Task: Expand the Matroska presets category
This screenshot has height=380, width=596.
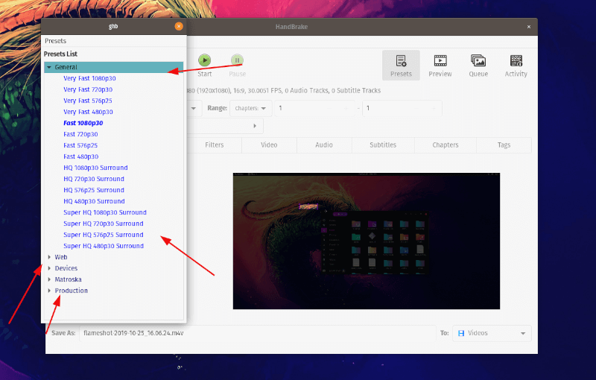Action: [49, 279]
